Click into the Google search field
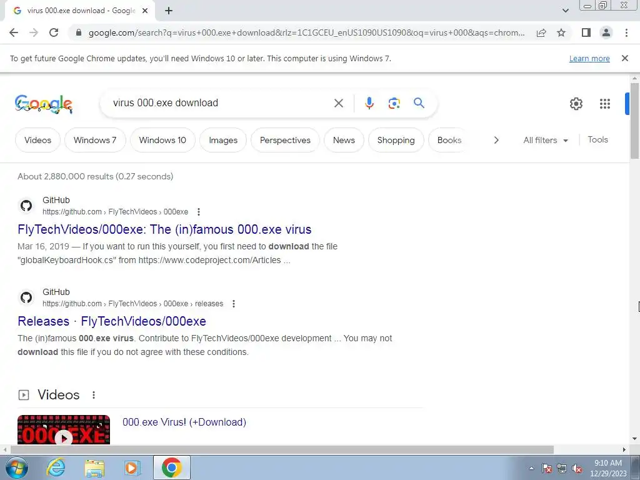 coord(221,103)
